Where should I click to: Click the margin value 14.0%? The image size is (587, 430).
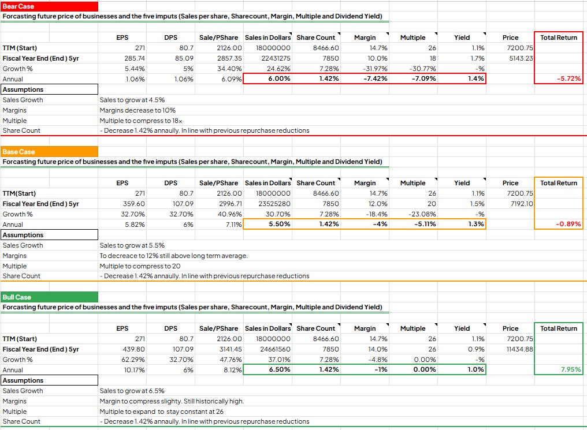(x=378, y=349)
